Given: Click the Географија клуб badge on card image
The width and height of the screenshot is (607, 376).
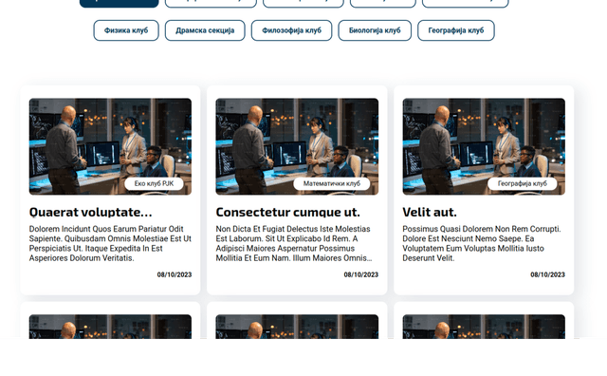Looking at the screenshot, I should pyautogui.click(x=523, y=183).
